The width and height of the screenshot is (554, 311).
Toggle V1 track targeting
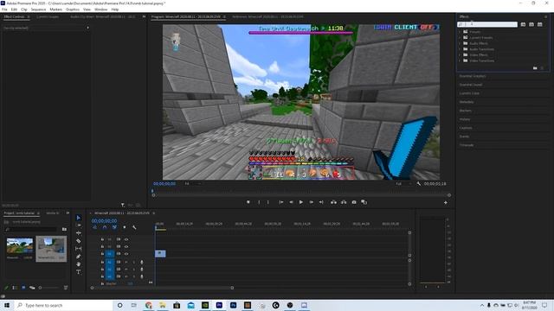coord(110,253)
